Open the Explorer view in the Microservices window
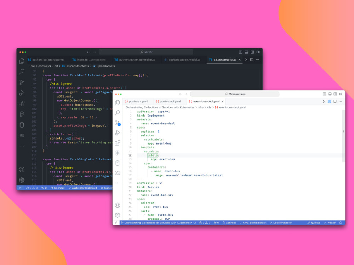 [117, 102]
